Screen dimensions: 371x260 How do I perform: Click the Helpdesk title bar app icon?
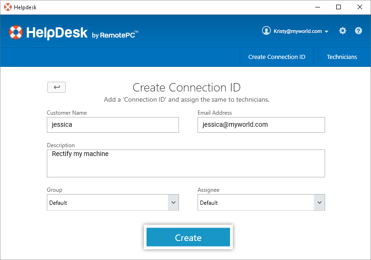7,7
